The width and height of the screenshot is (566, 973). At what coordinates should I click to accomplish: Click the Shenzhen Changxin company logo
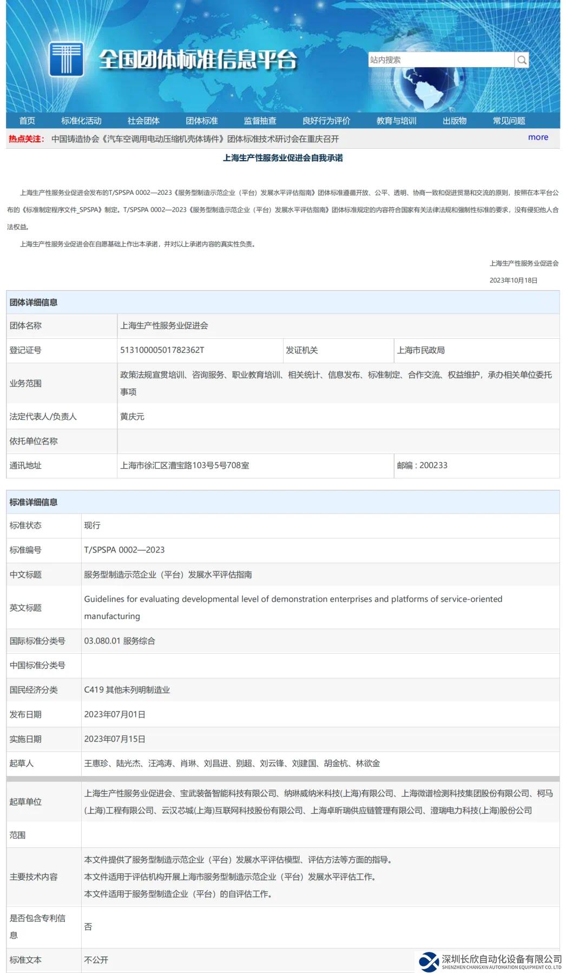(x=429, y=961)
